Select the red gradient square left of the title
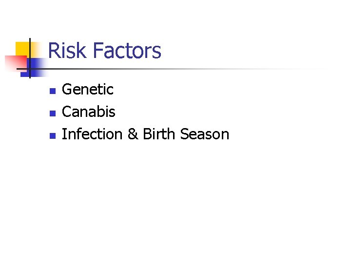The width and height of the screenshot is (351, 263). [x=14, y=63]
